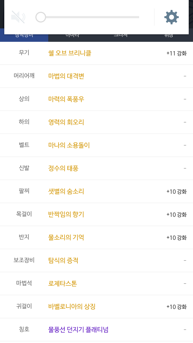This screenshot has height=343, width=193.
Task: Open weapon item 쉘 오브 브리니클
Action: pyautogui.click(x=70, y=53)
